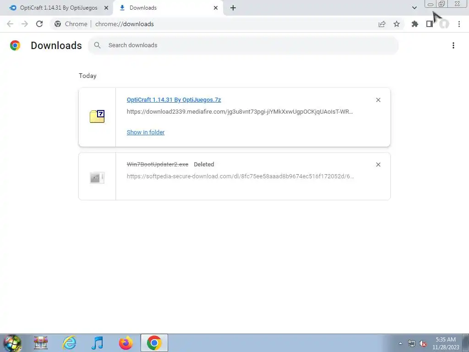This screenshot has height=352, width=469.
Task: Launch Firefox from the taskbar
Action: tap(125, 343)
